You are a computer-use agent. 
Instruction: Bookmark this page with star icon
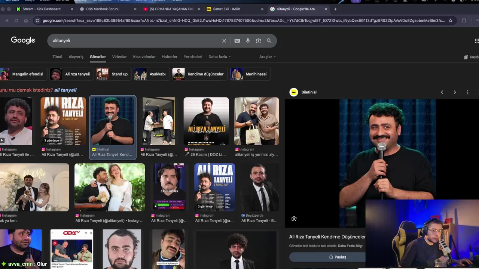(451, 21)
